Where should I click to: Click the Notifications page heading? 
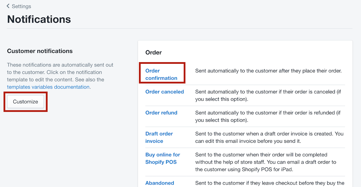[x=39, y=19]
